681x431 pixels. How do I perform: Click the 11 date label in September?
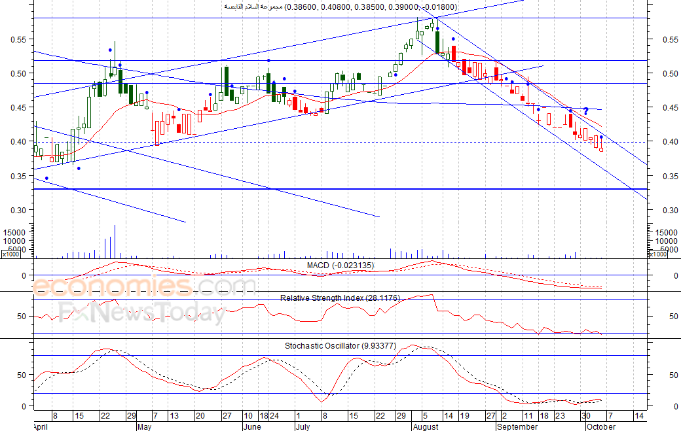[x=528, y=416]
